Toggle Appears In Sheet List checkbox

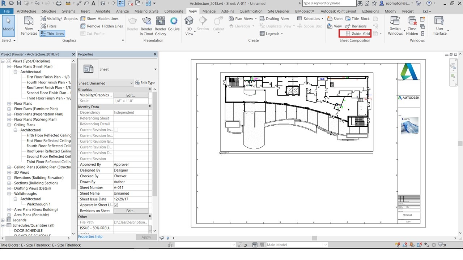point(116,205)
